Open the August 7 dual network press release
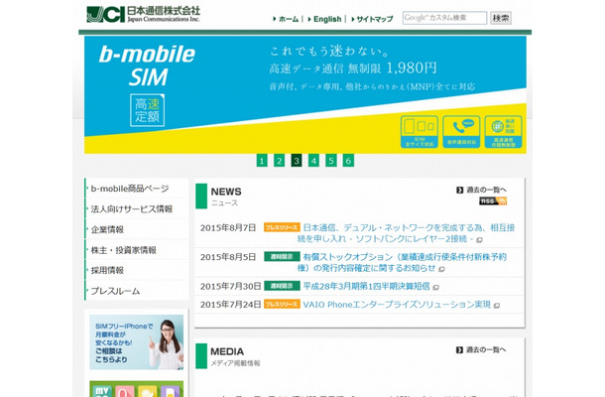This screenshot has width=605, height=397. click(x=406, y=233)
